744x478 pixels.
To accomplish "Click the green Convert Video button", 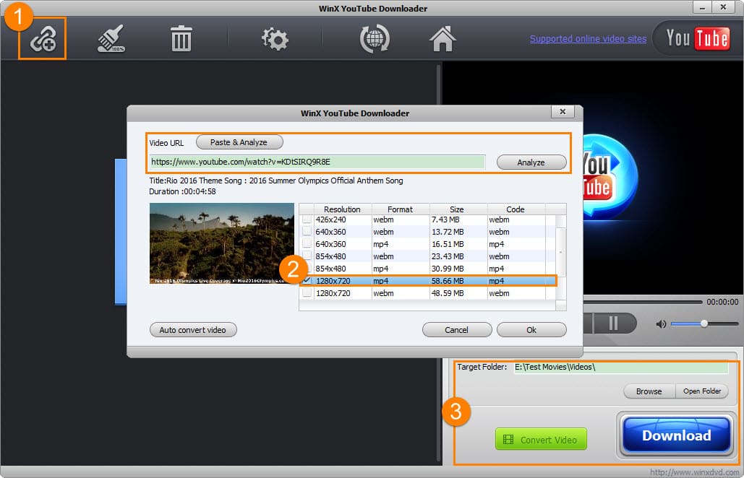I will (541, 439).
